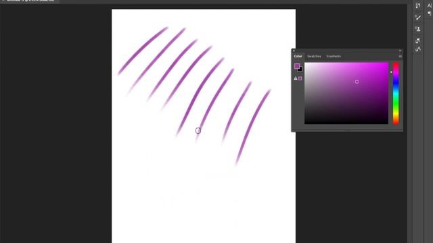Open the Color panel options menu

400,56
